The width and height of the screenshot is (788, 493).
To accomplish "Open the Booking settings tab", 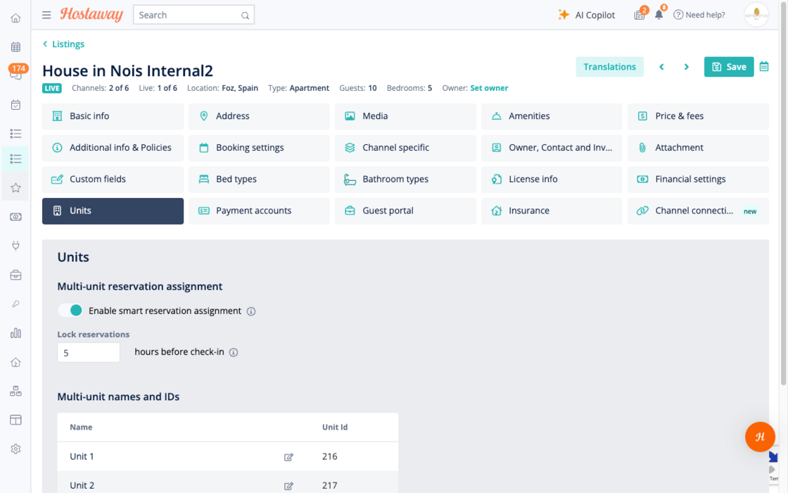I will click(260, 148).
